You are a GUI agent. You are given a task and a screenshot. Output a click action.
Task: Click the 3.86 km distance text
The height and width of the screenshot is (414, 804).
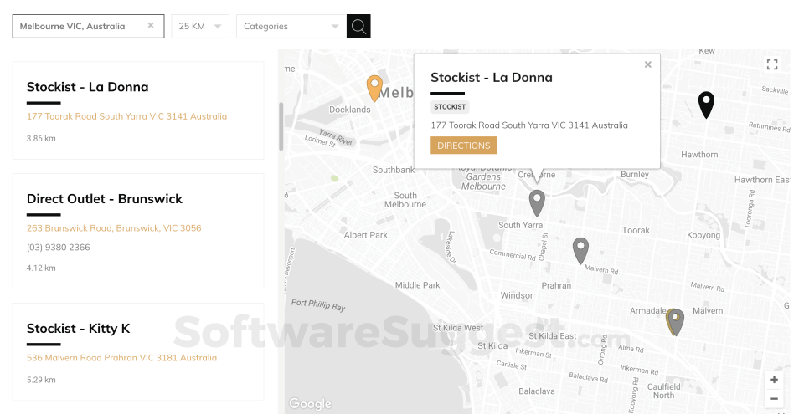coord(41,138)
